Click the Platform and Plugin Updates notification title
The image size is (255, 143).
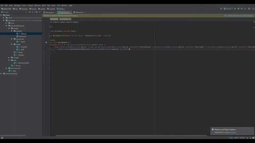coord(225,129)
